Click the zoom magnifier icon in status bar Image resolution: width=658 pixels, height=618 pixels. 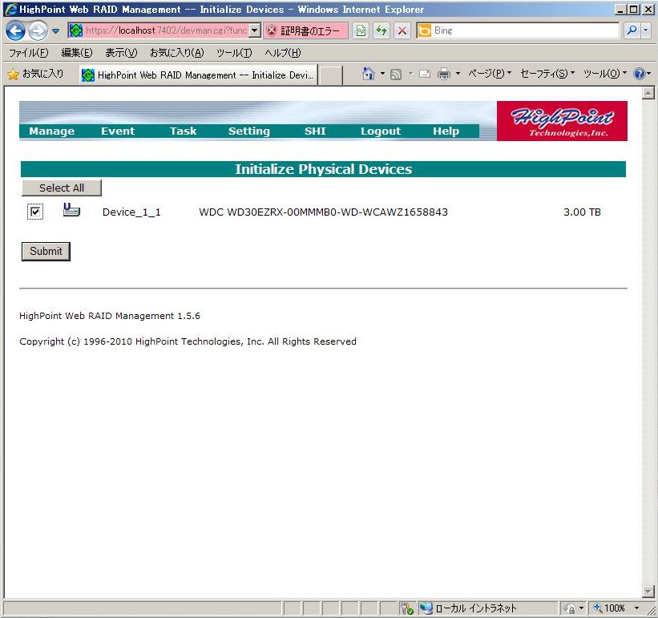[x=597, y=608]
